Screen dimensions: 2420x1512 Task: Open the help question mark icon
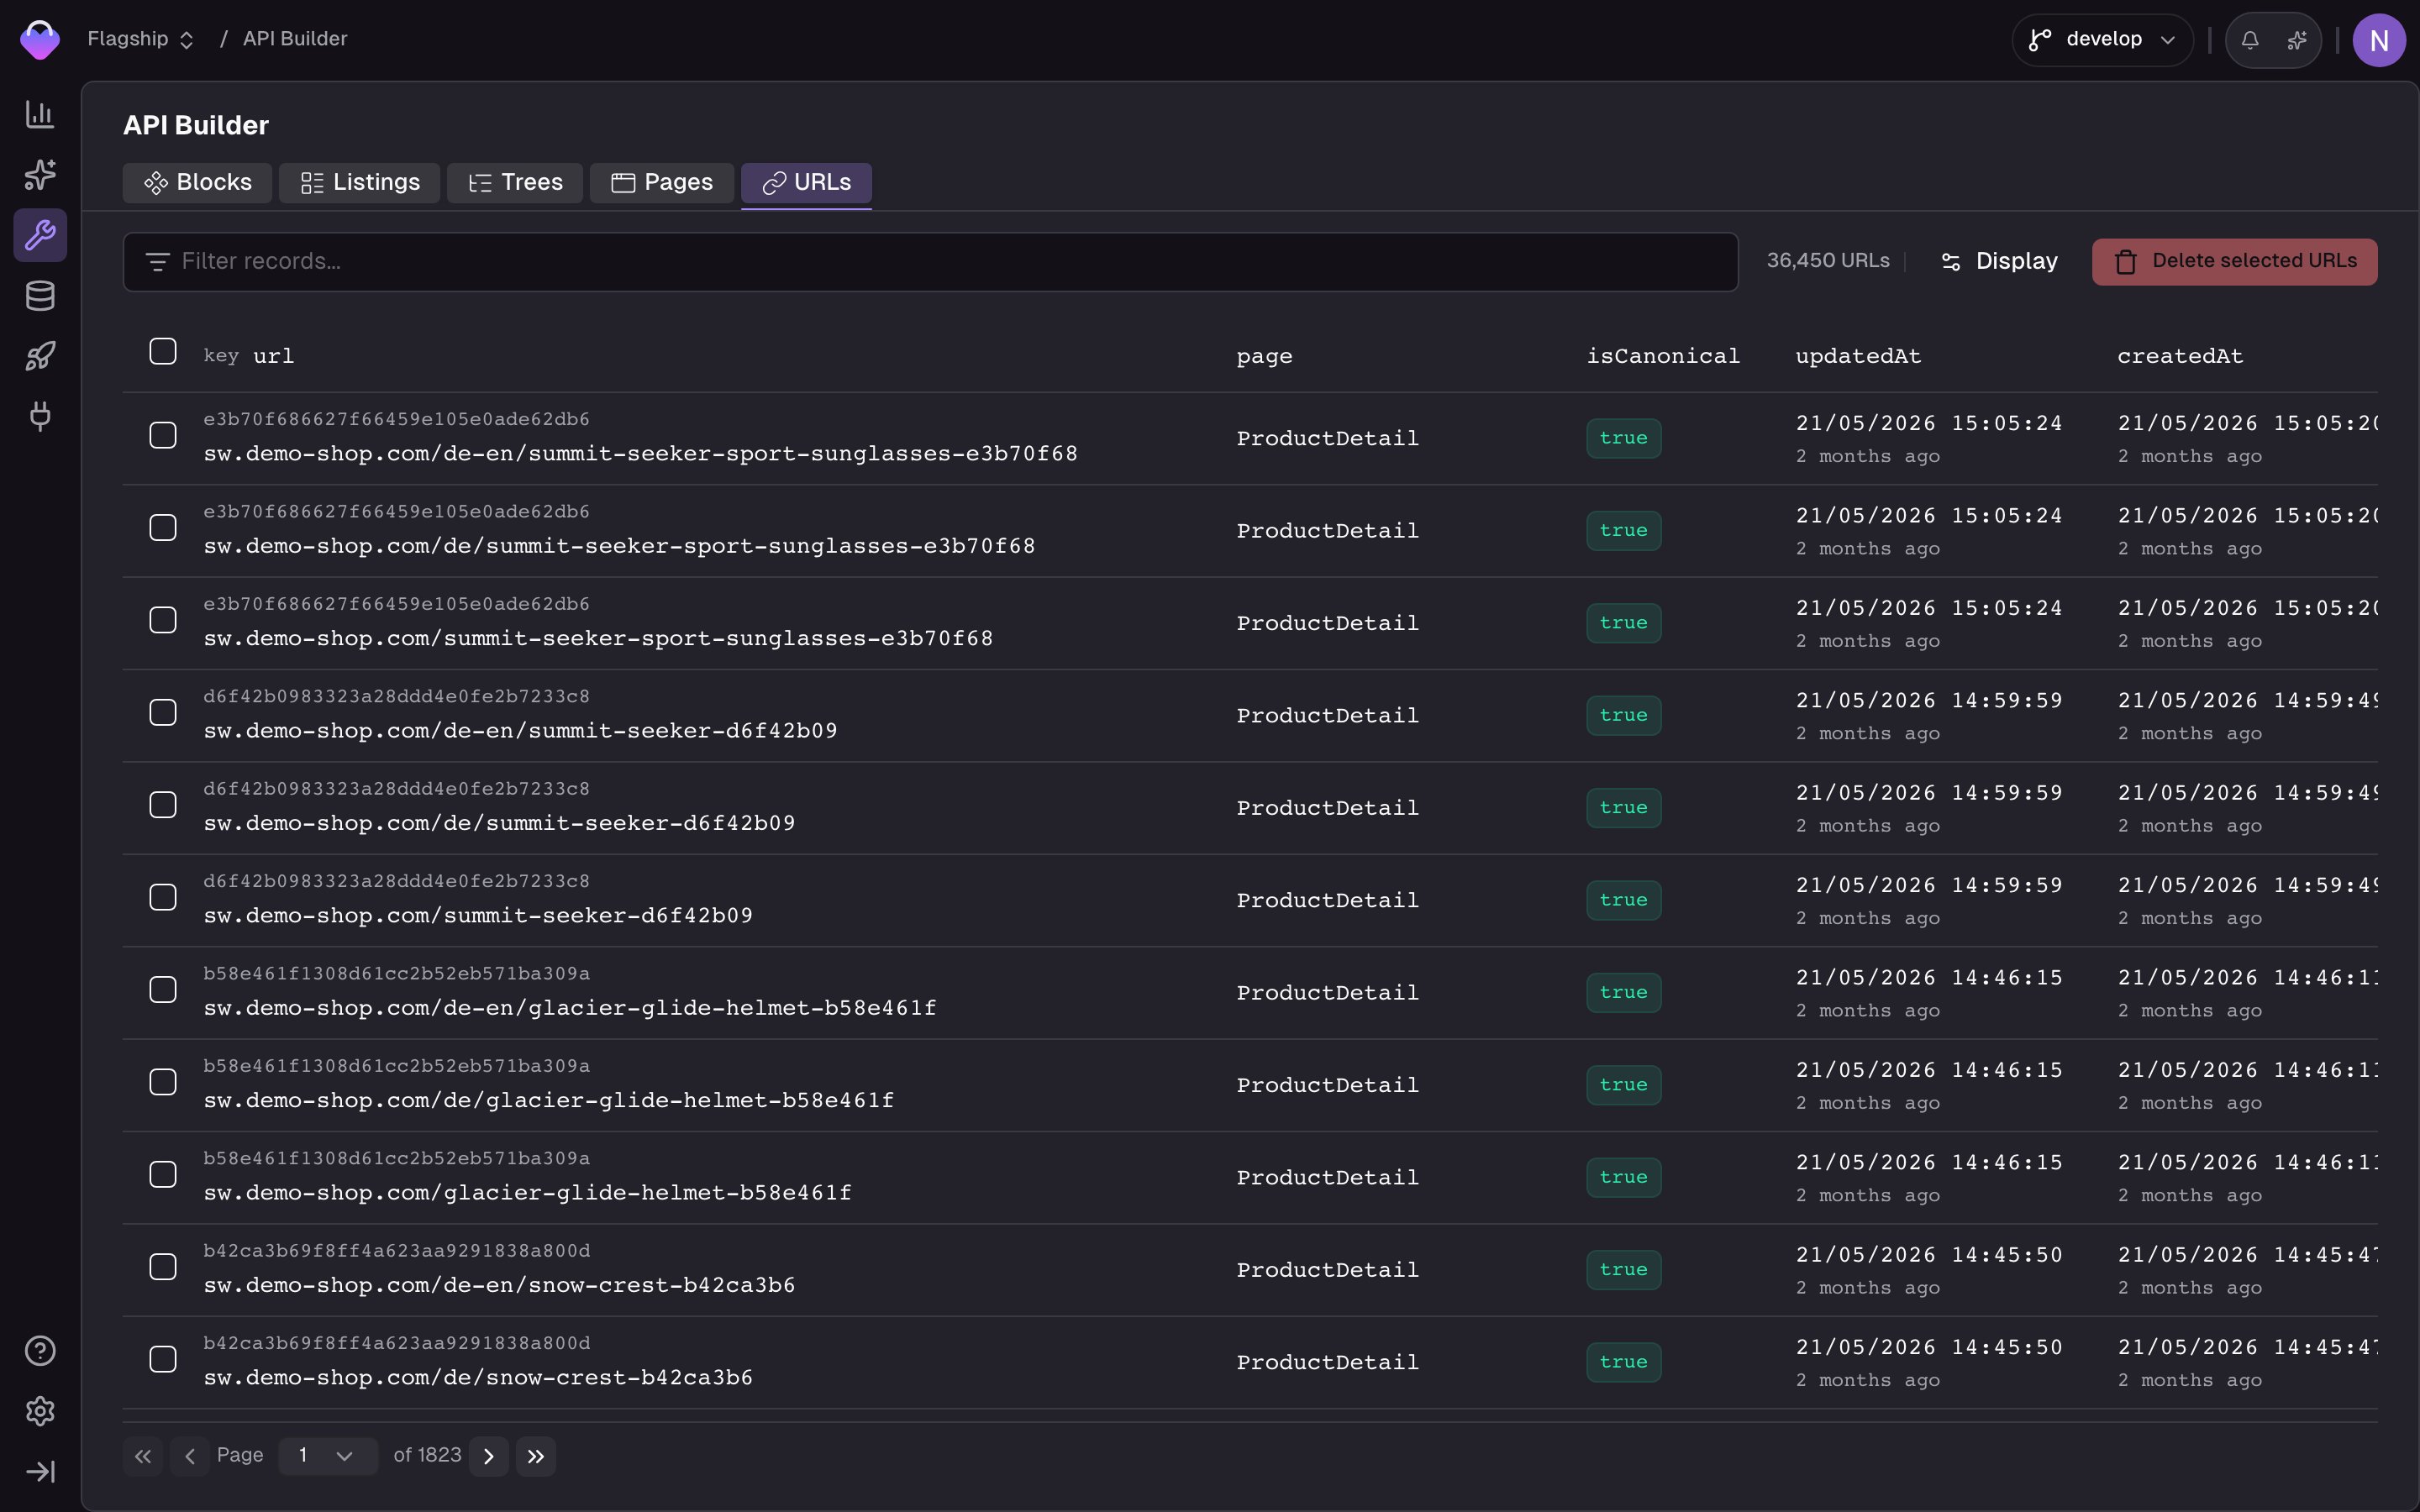click(x=40, y=1351)
